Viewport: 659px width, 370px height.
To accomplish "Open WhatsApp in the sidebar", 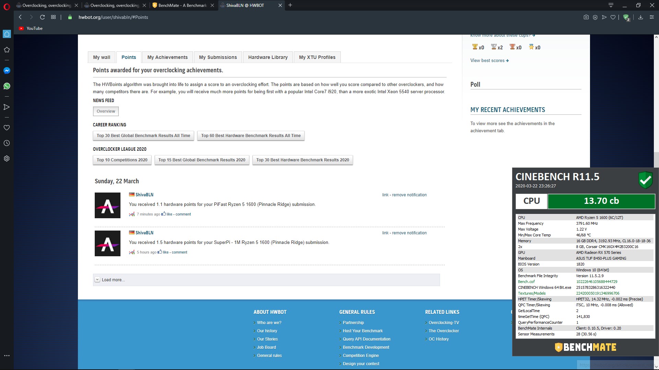I will 7,86.
